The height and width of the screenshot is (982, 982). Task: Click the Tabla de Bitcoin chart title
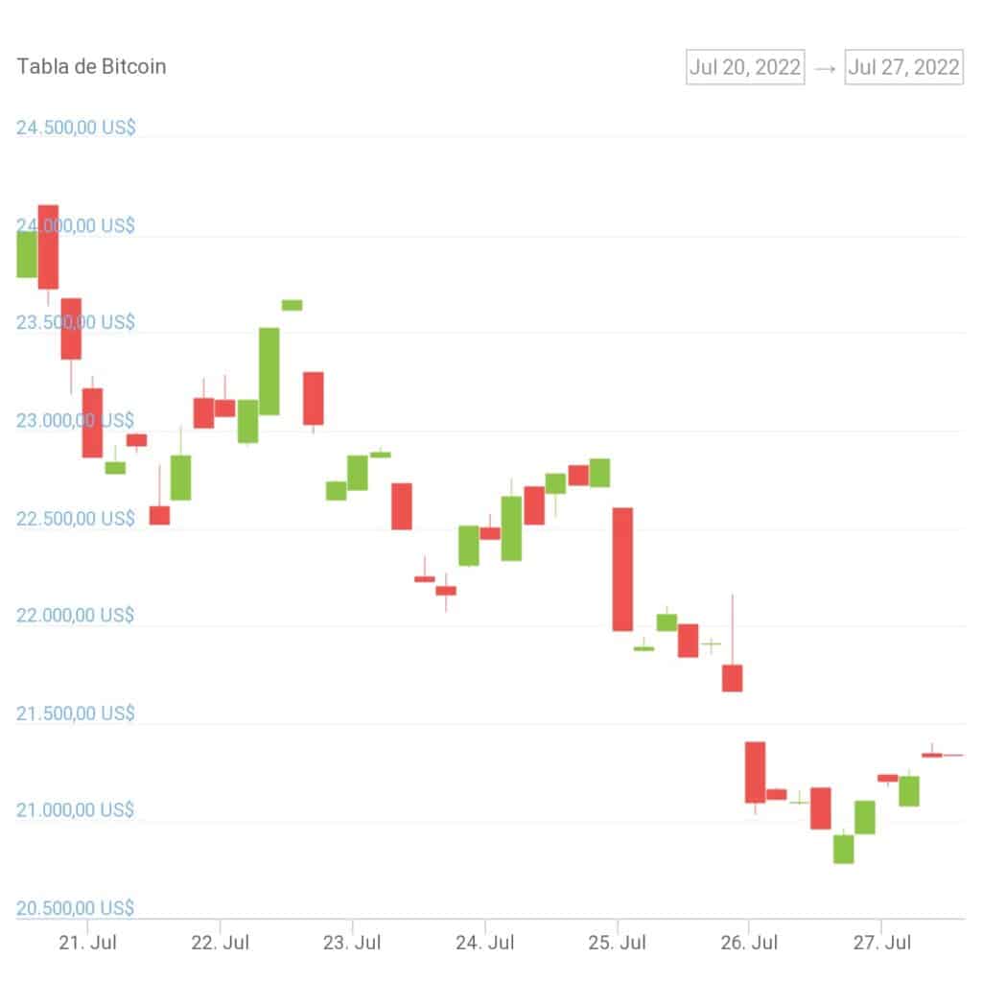coord(91,67)
